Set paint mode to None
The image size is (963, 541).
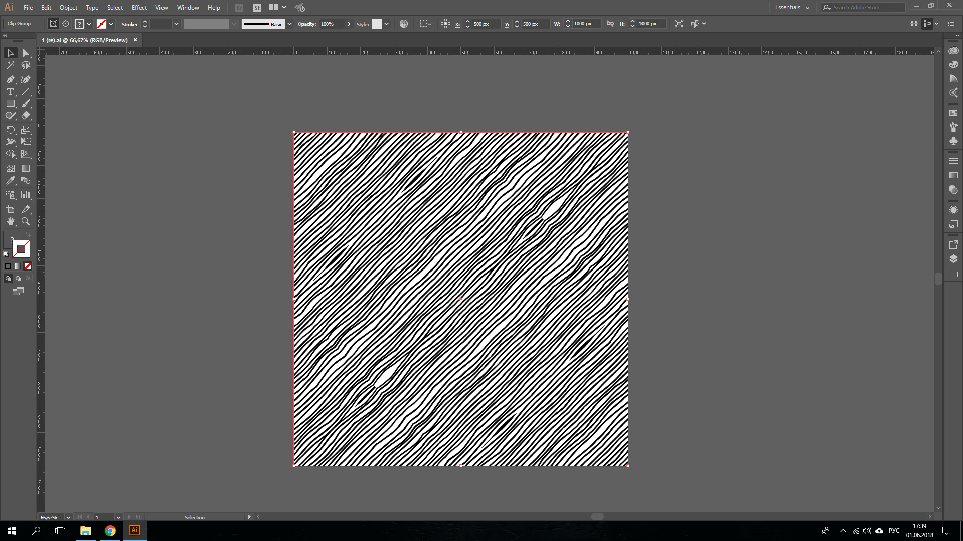[x=28, y=266]
